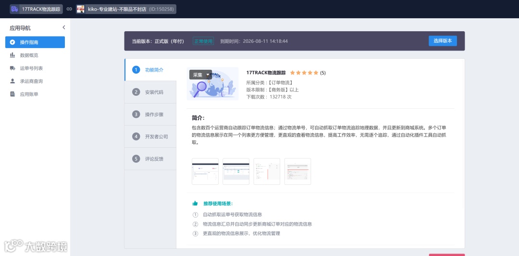The image size is (519, 256).
Task: Open the first app screenshot thumbnail
Action: tap(205, 171)
